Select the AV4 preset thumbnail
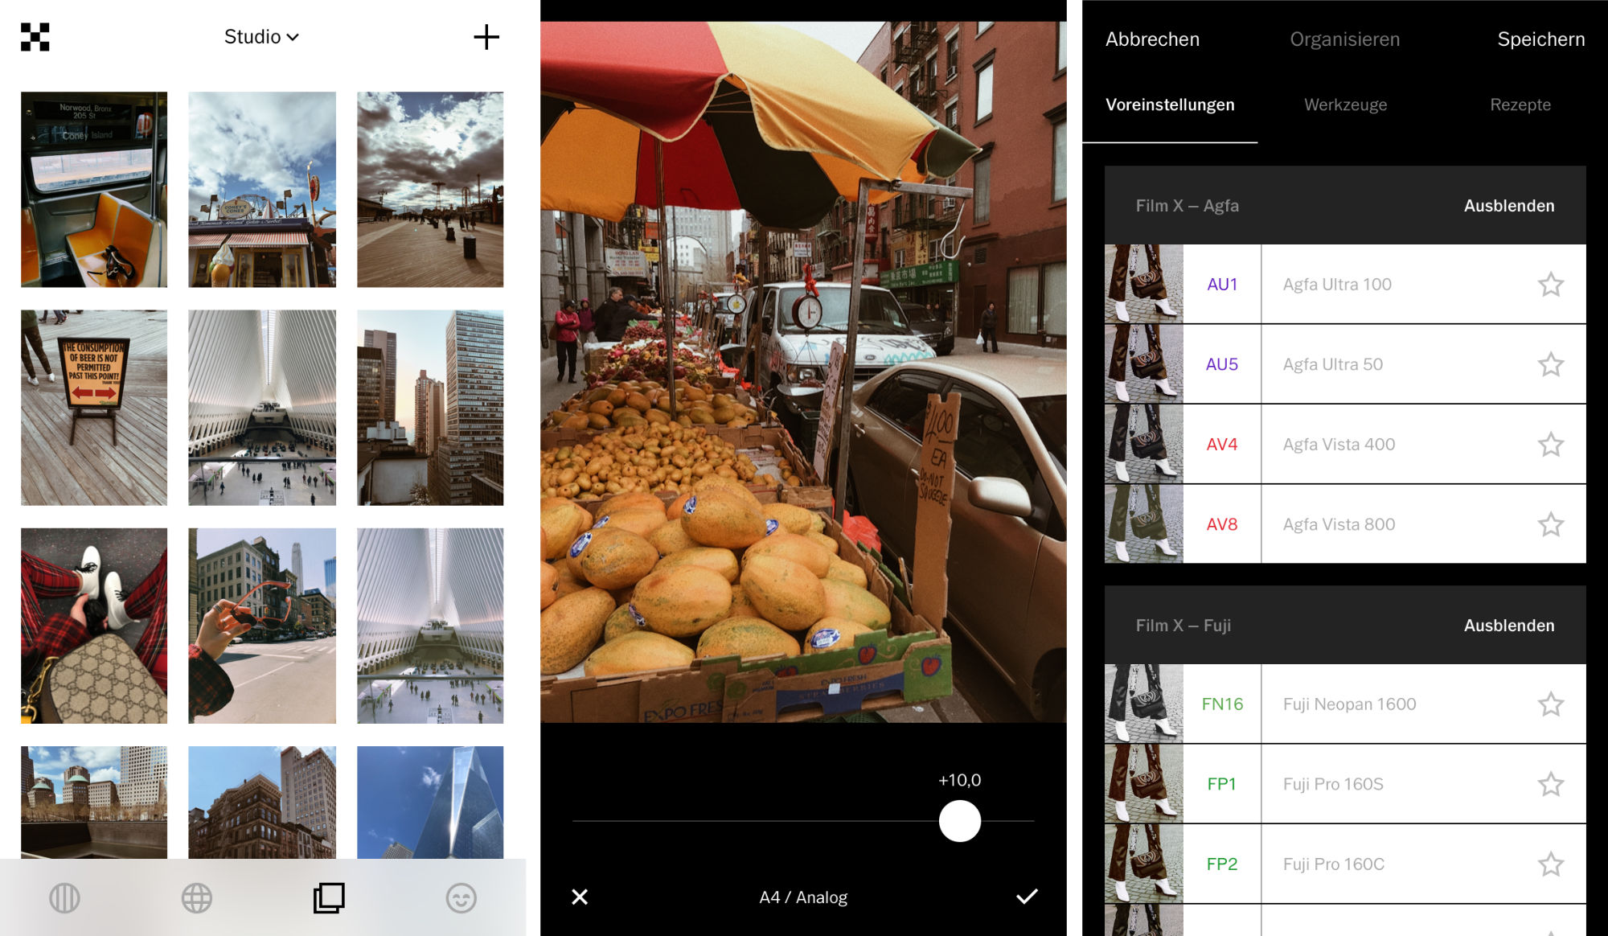This screenshot has height=936, width=1608. pos(1143,444)
